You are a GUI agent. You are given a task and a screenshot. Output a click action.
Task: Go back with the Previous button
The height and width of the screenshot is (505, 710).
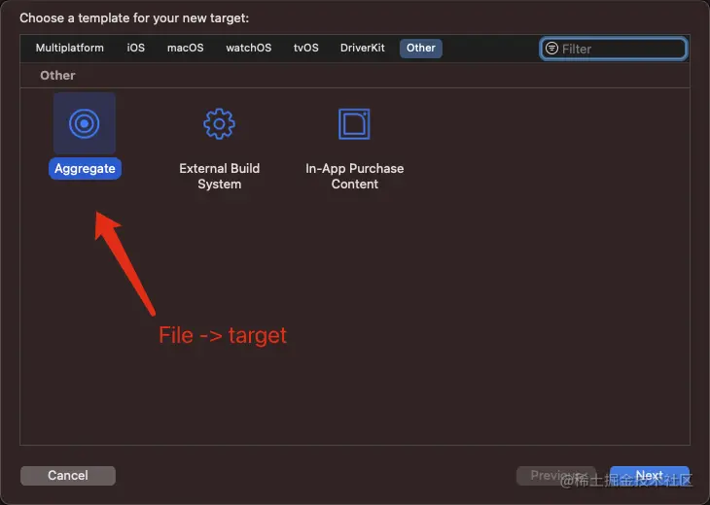(556, 476)
